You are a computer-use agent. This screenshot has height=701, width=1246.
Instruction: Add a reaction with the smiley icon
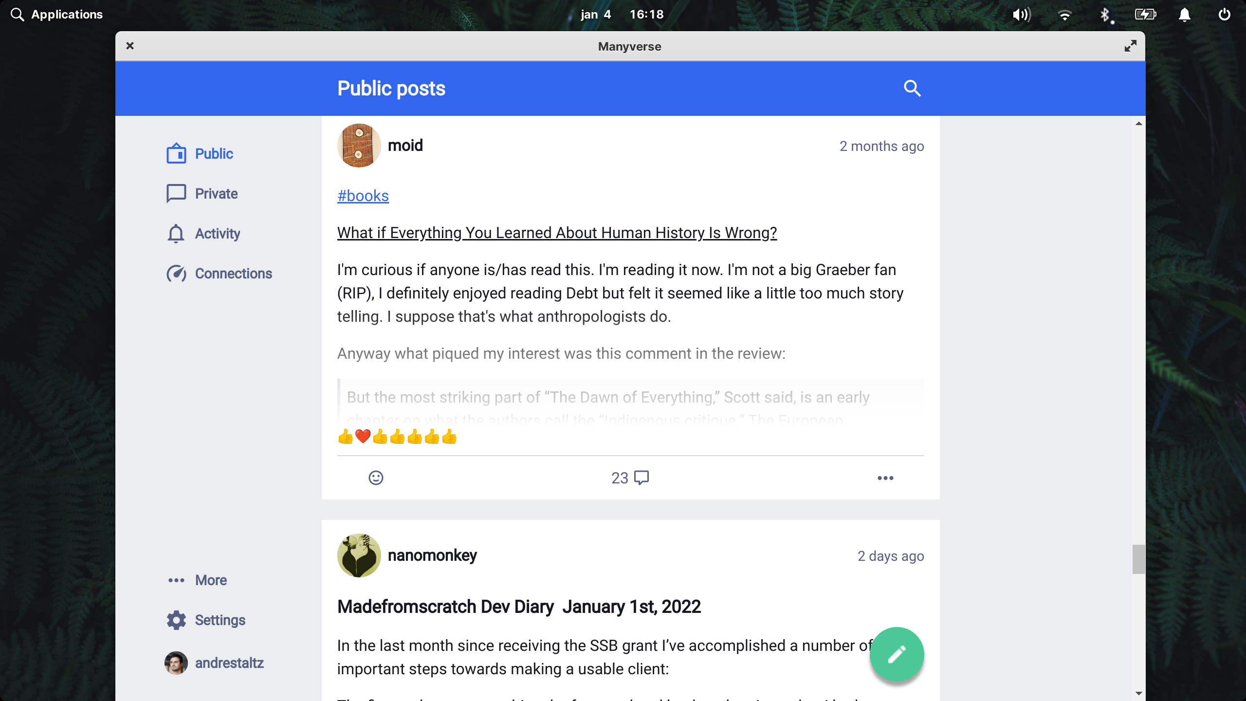376,478
